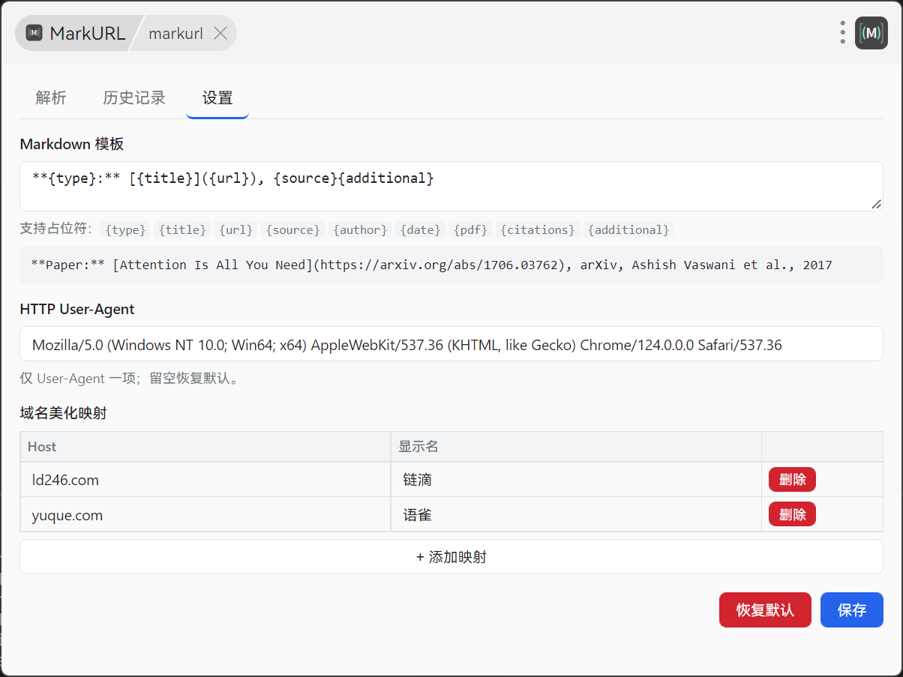Focus the HTTP User-Agent input field
The image size is (903, 677).
pos(451,344)
